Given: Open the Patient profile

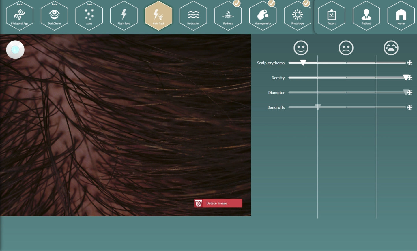Looking at the screenshot, I should coord(366,16).
